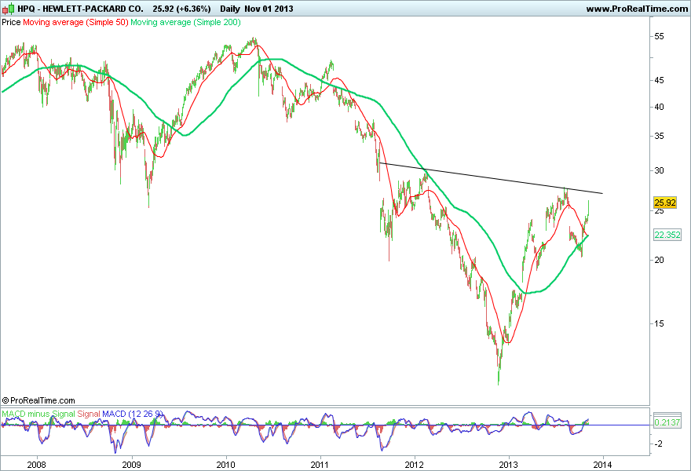
Task: Click the green 22.352 moving average value tag
Action: click(x=667, y=235)
